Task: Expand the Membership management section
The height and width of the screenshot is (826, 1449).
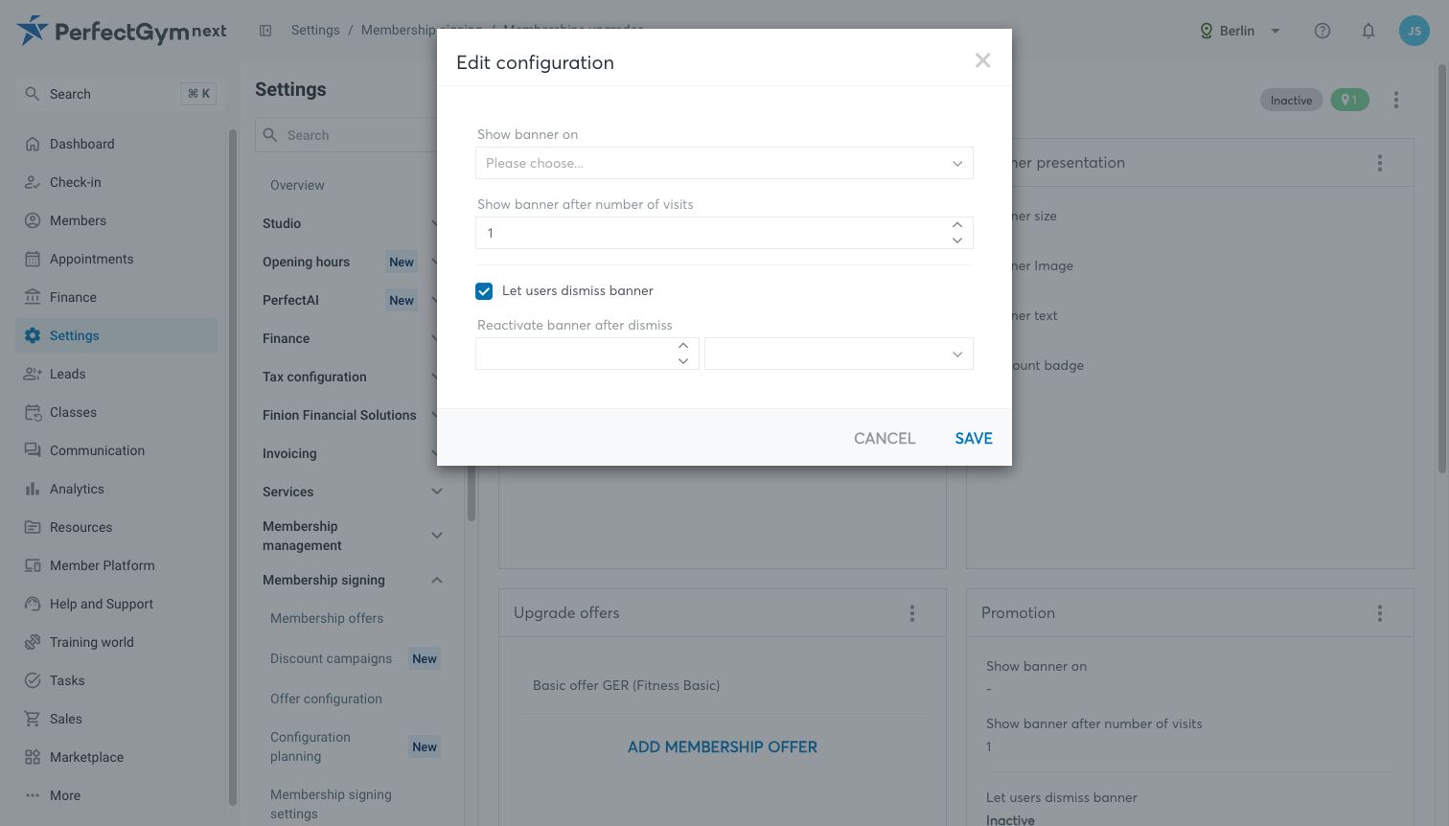Action: 437,536
